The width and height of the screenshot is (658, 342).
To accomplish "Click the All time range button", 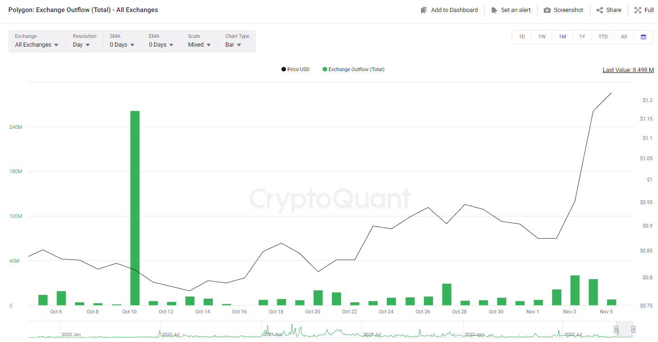I will coord(624,37).
